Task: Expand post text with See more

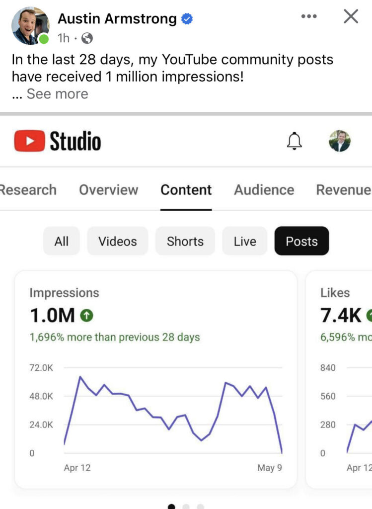Action: pos(57,94)
